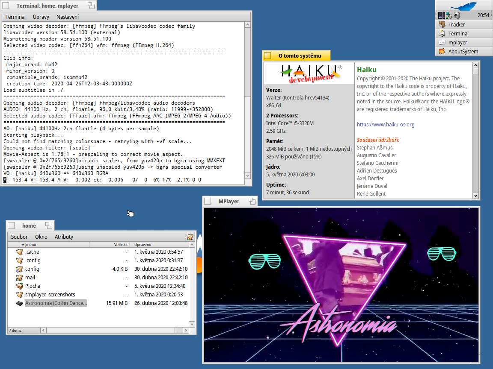Open the Úpravy menu

point(41,17)
